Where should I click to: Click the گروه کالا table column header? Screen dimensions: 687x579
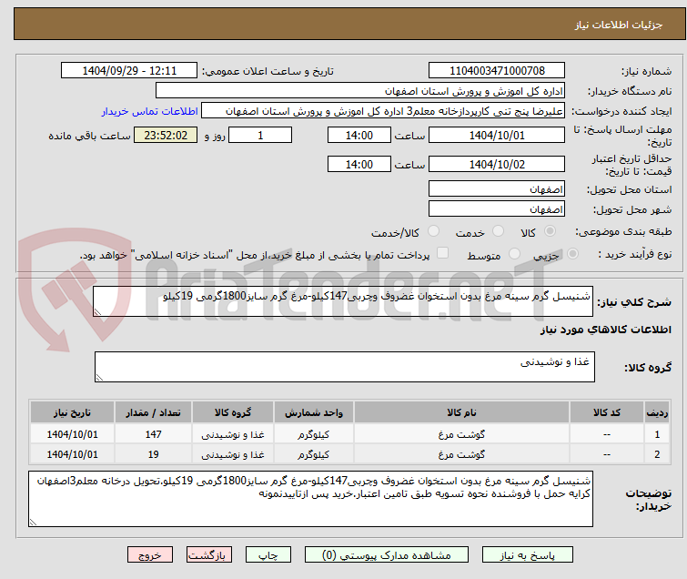click(233, 412)
